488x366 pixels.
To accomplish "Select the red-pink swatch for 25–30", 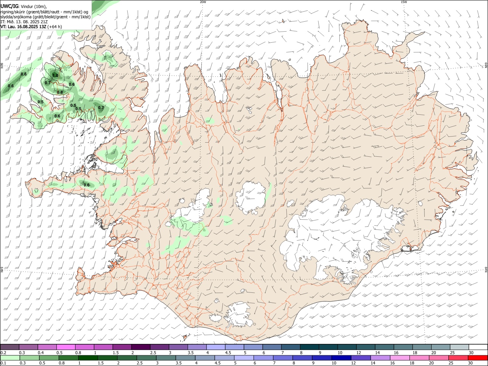I will tap(458, 358).
